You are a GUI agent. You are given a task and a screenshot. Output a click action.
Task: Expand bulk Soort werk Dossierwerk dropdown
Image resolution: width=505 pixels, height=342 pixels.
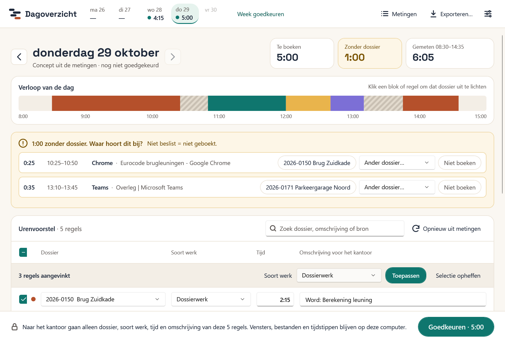click(x=339, y=276)
